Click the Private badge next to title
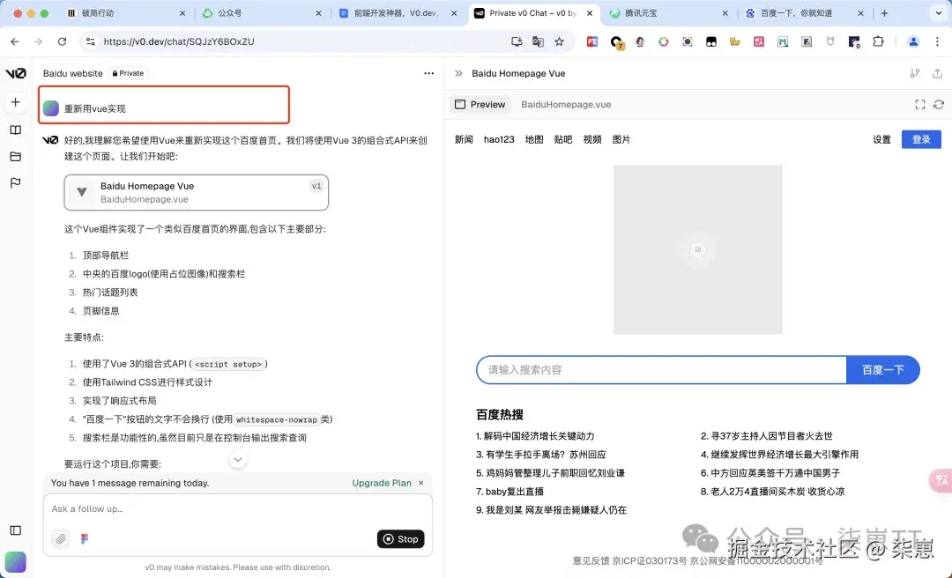Image resolution: width=952 pixels, height=578 pixels. pos(128,73)
